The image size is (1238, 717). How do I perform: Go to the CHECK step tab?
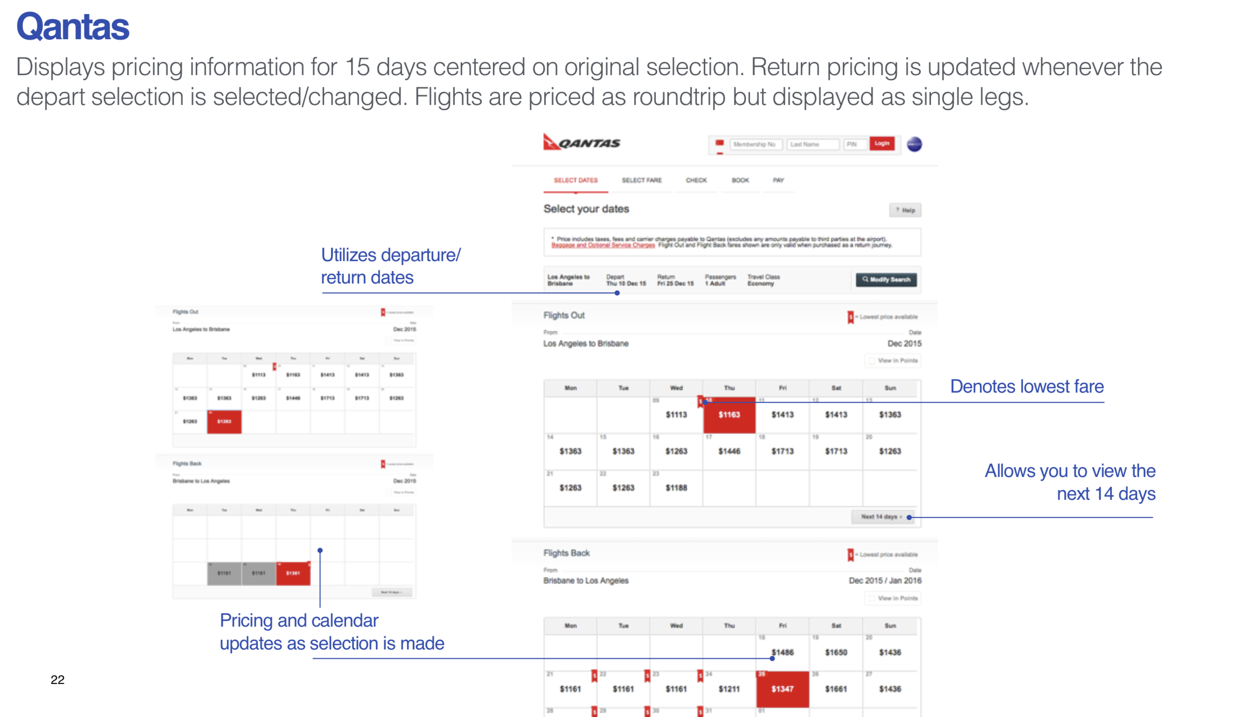pyautogui.click(x=696, y=180)
